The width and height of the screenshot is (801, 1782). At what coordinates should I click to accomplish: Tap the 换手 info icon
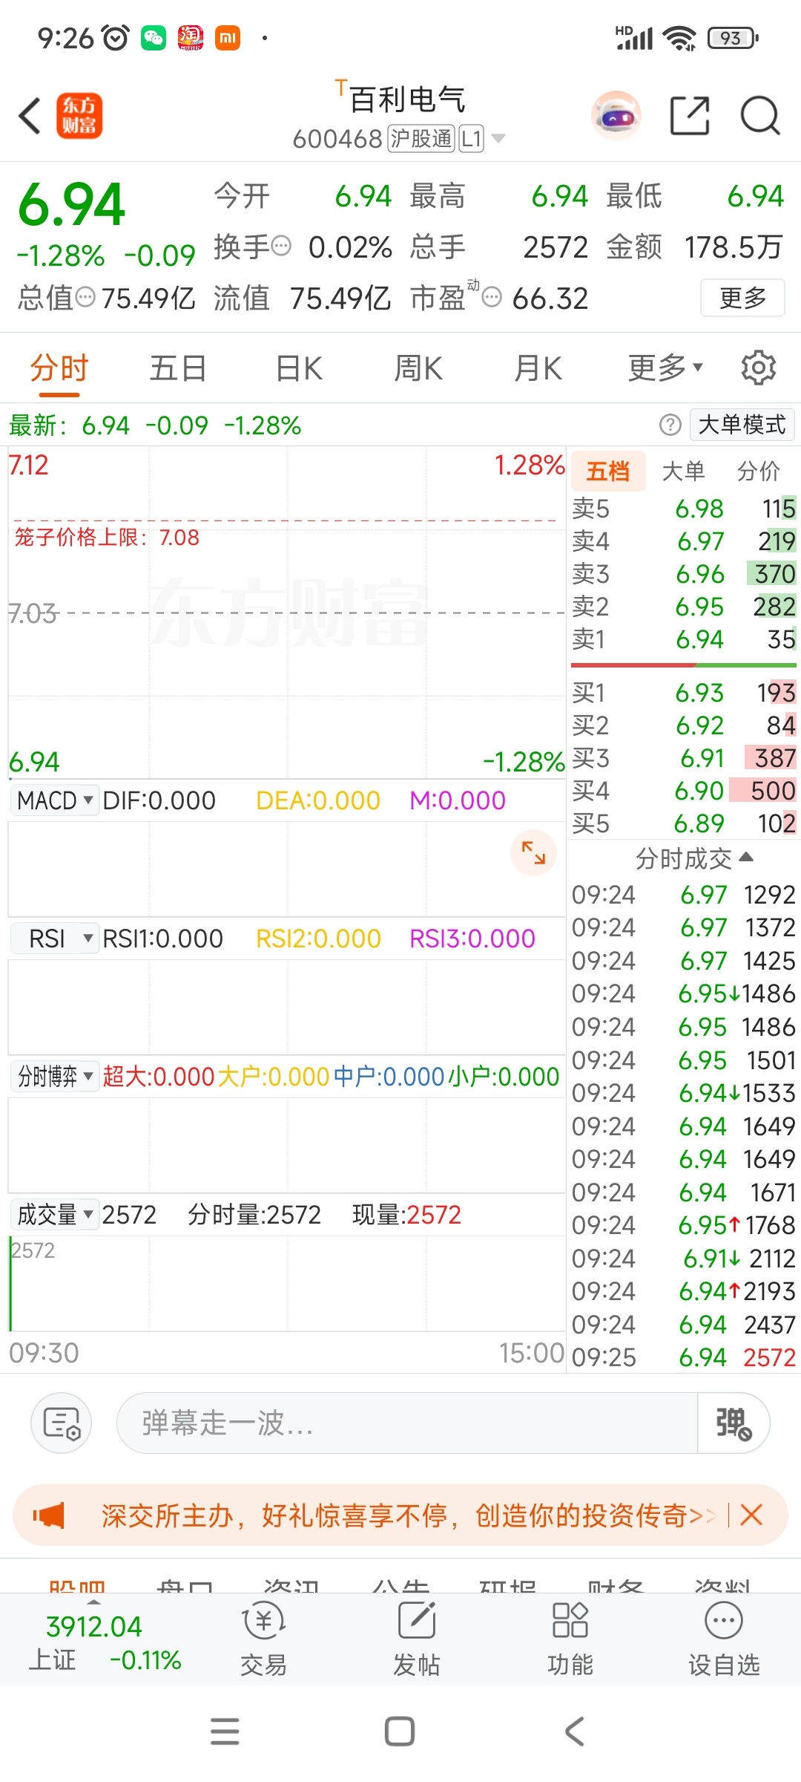(x=281, y=246)
